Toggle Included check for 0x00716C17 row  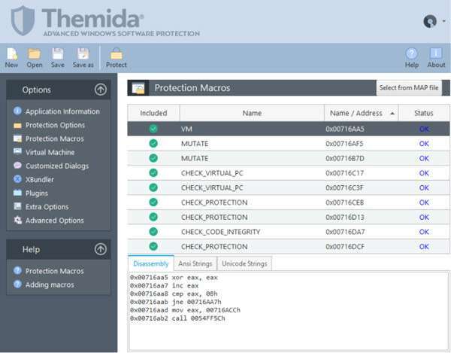click(x=153, y=173)
